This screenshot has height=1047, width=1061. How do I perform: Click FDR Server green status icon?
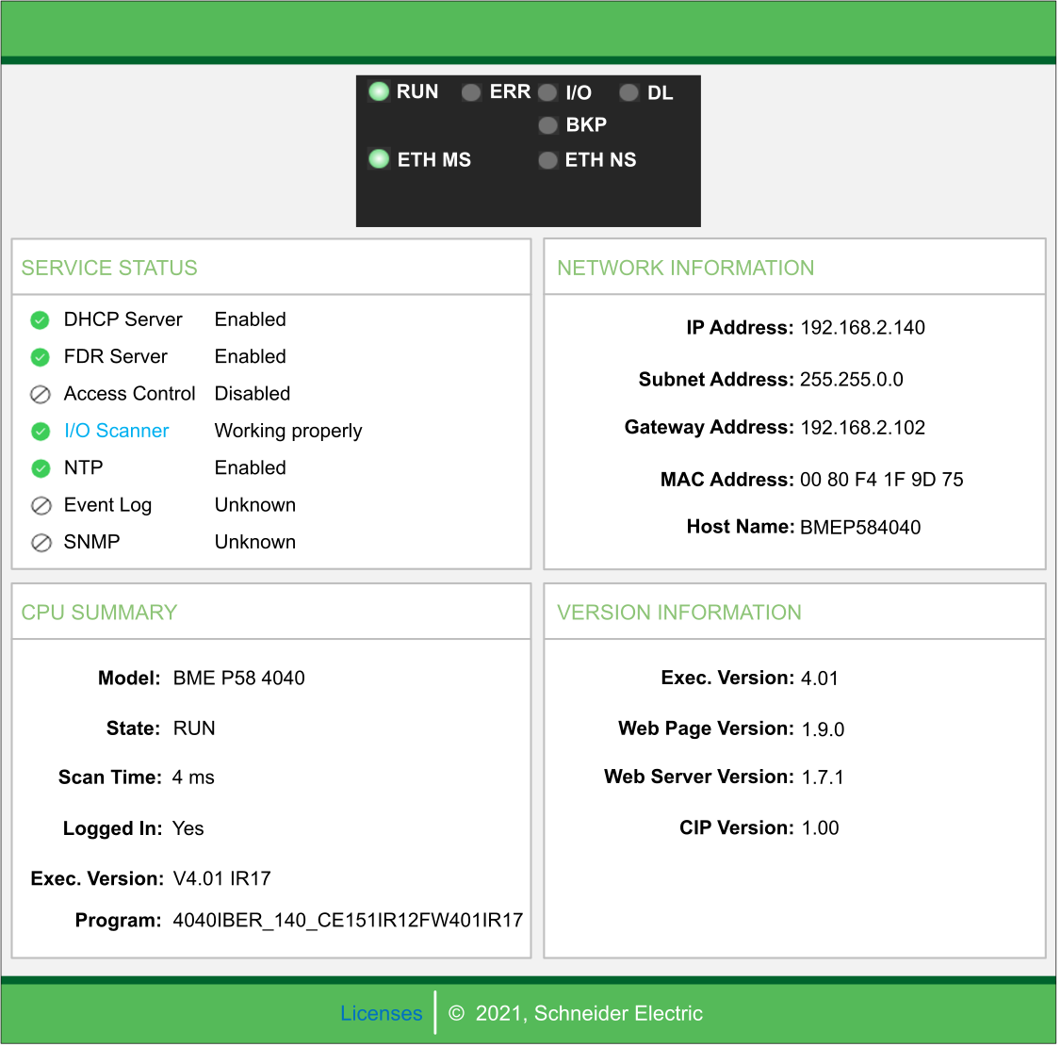point(41,357)
